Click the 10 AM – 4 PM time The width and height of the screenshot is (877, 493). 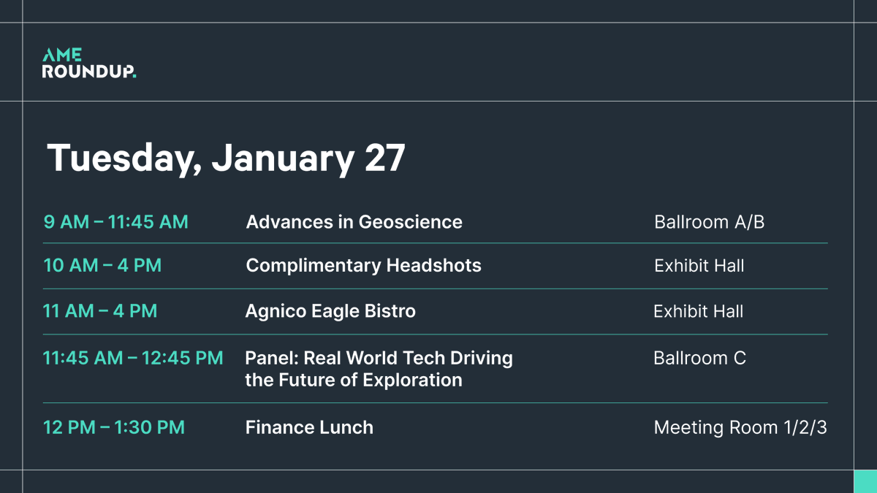pyautogui.click(x=102, y=265)
